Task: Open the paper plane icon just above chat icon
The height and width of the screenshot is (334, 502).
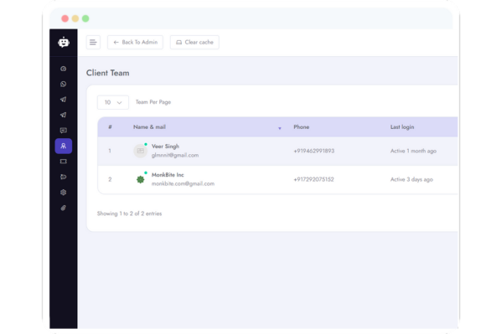Action: (x=64, y=115)
